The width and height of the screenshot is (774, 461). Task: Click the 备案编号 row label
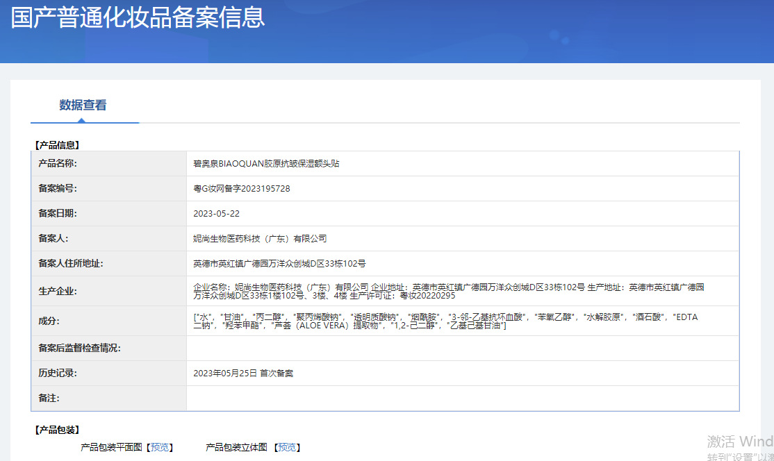click(x=58, y=188)
